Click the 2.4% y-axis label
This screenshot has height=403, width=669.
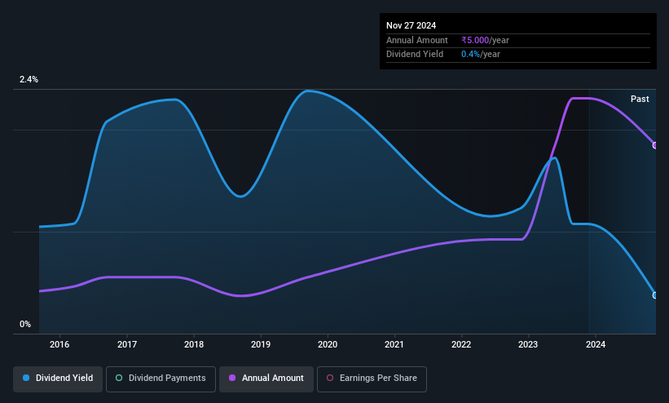coord(29,79)
